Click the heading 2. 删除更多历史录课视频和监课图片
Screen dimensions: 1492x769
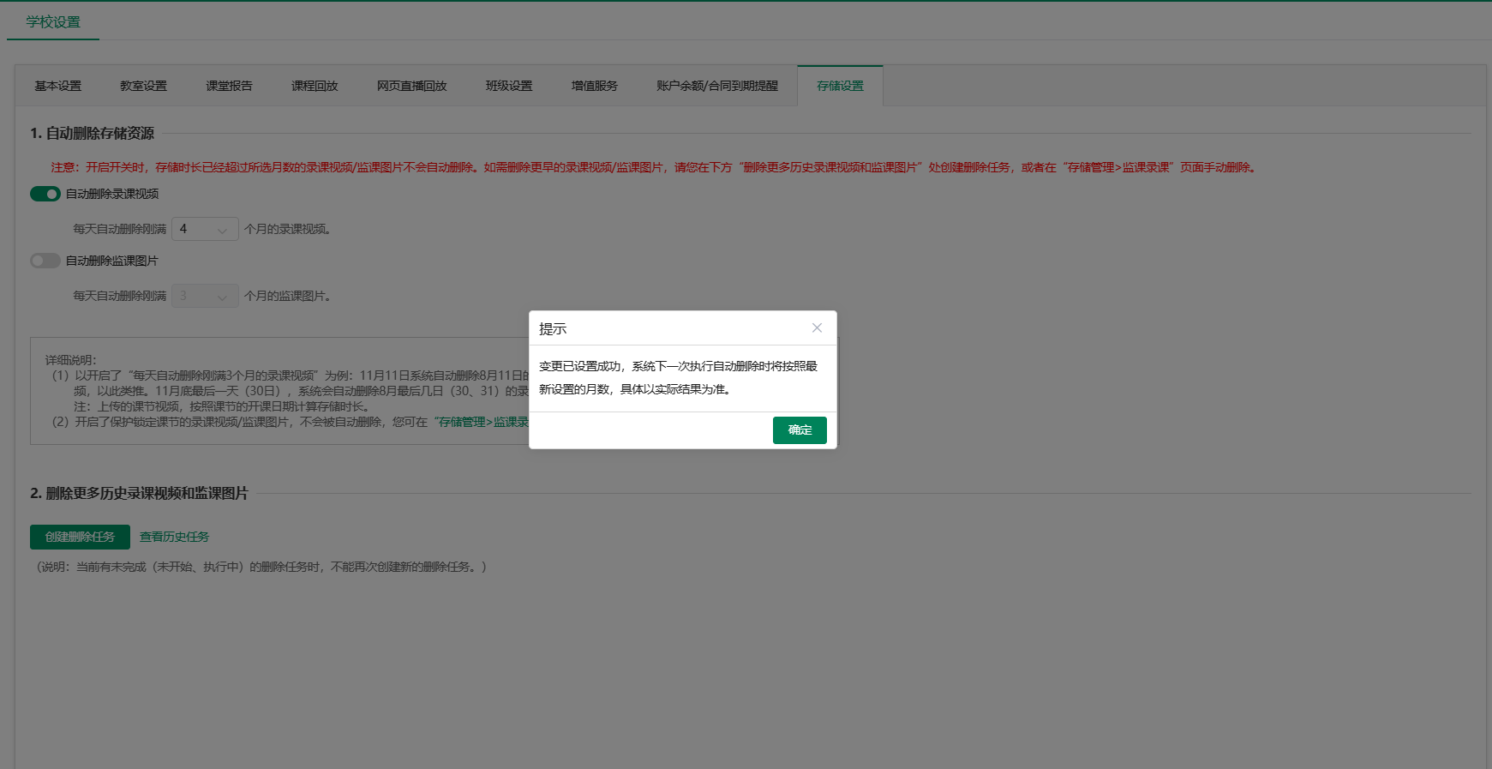coord(139,493)
